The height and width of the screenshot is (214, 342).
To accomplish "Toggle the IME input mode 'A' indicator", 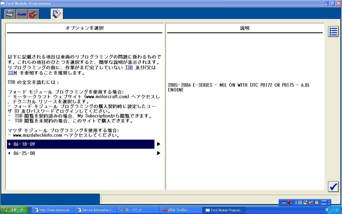I will click(x=296, y=202).
